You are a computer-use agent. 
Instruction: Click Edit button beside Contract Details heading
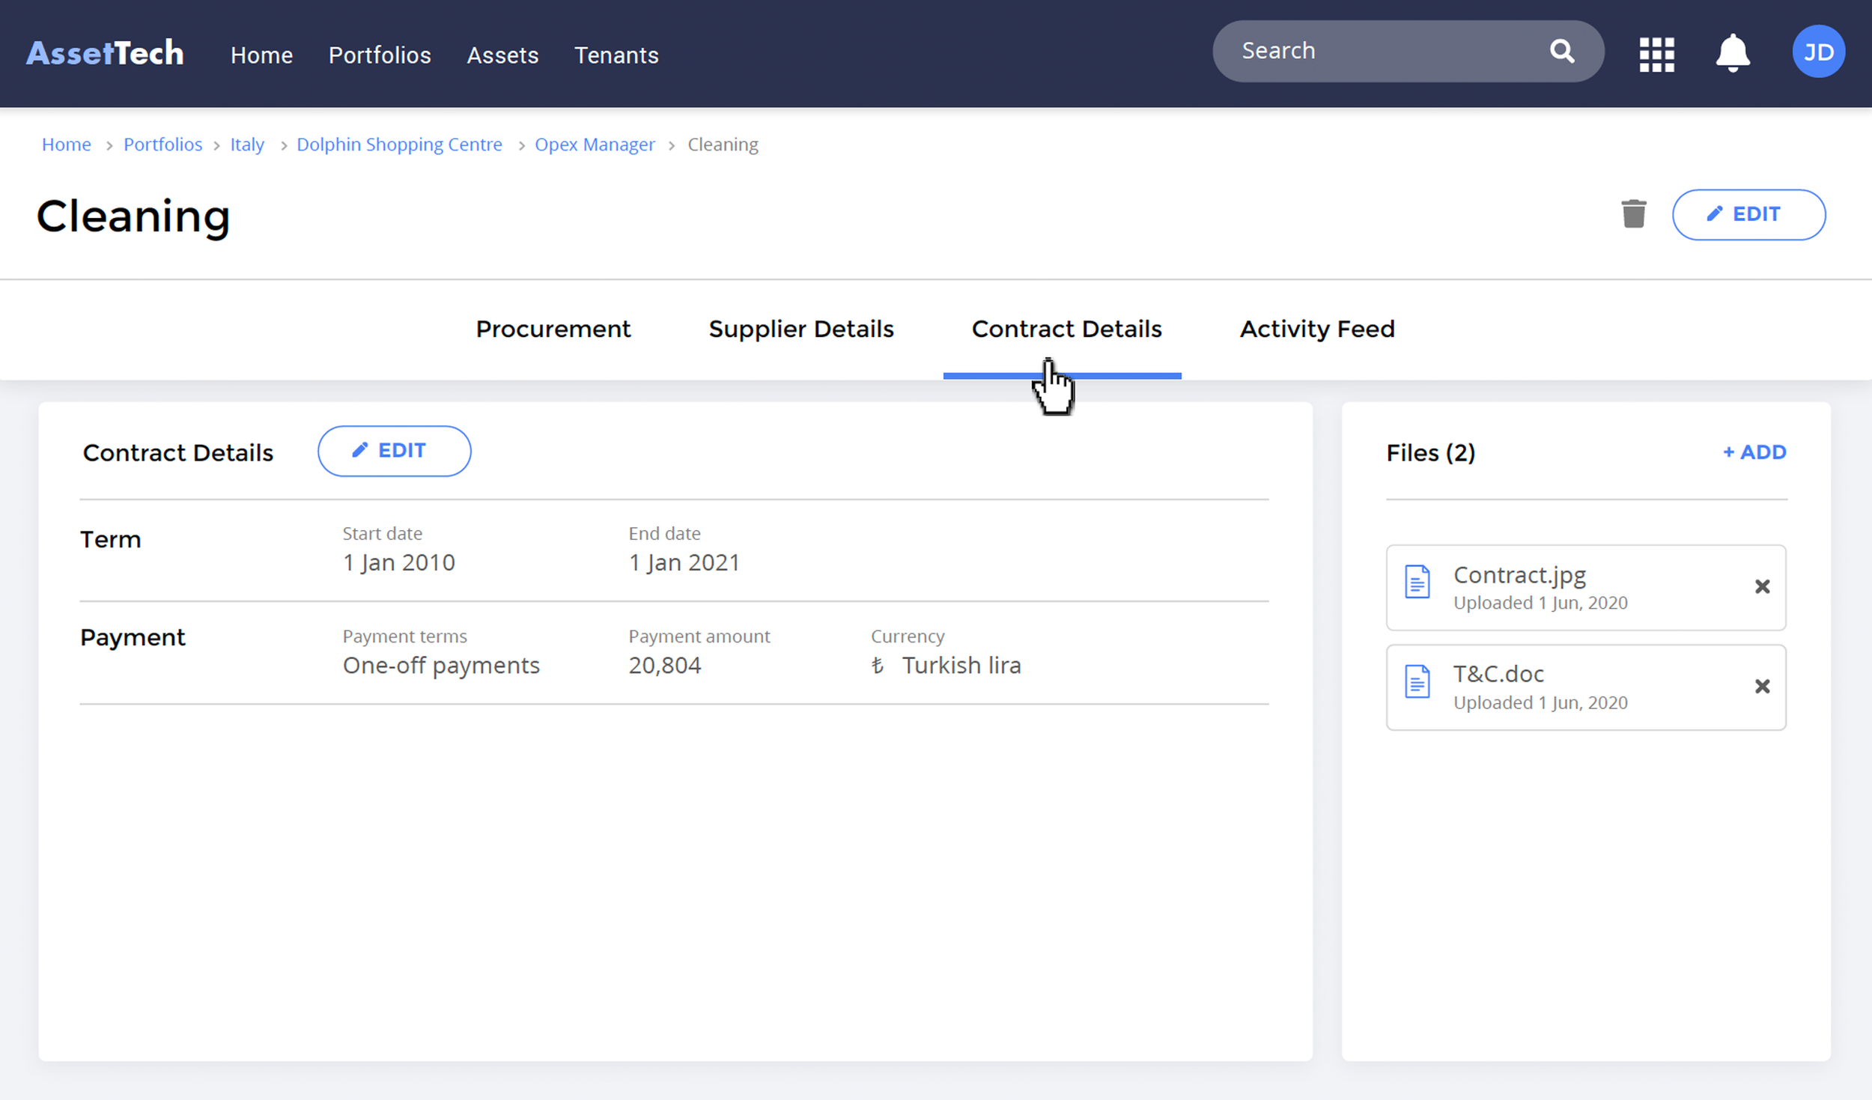394,451
